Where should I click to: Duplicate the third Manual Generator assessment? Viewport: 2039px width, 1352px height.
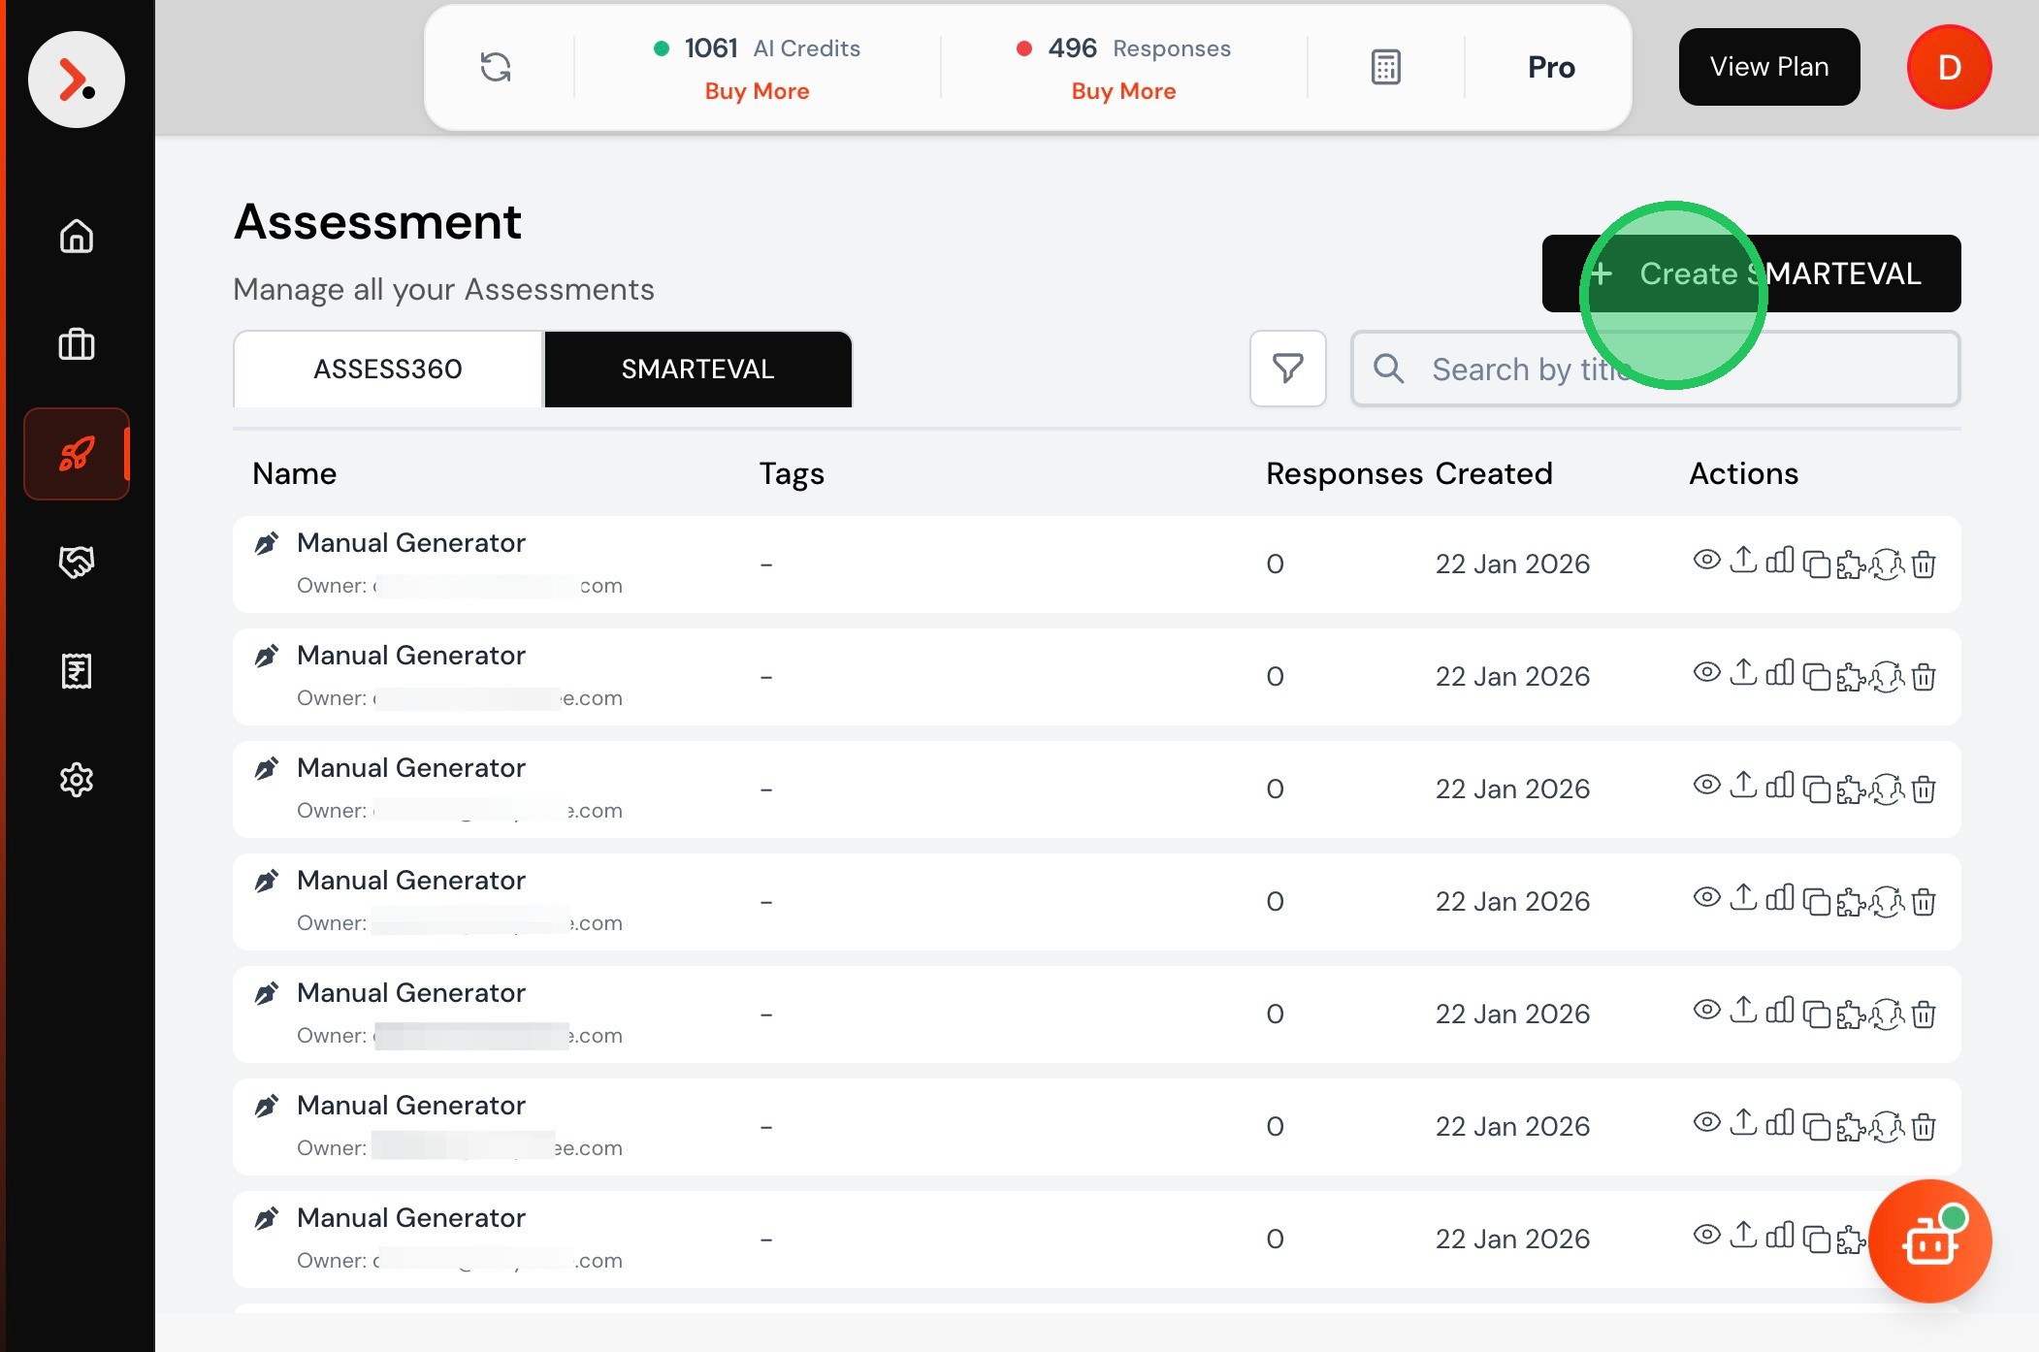1816,789
